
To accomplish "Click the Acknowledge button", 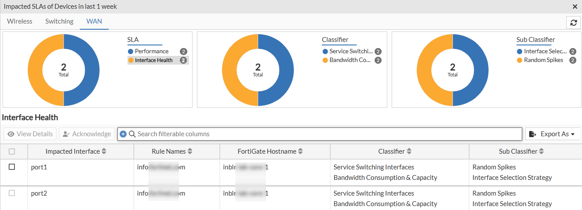I will [86, 134].
